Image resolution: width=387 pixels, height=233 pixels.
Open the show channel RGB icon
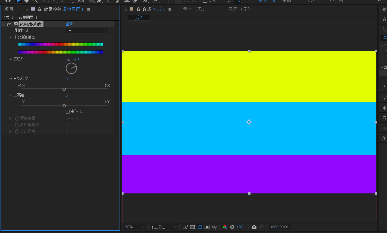tap(225, 227)
